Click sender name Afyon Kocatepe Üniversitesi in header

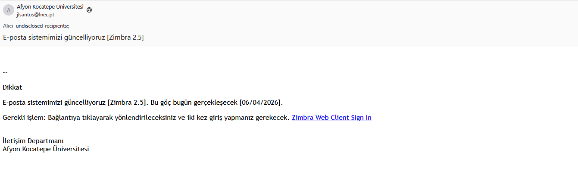(x=50, y=7)
